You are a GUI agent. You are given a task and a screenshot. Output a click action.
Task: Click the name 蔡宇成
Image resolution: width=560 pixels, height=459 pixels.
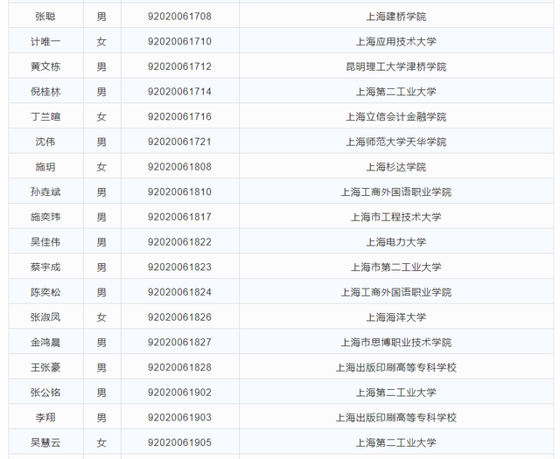(45, 267)
